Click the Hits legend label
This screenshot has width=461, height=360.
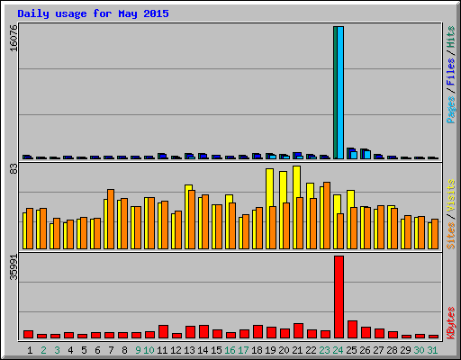(x=450, y=37)
